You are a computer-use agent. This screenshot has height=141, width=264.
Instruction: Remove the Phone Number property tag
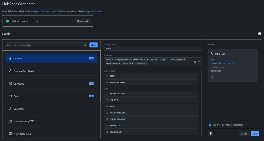(x=147, y=59)
